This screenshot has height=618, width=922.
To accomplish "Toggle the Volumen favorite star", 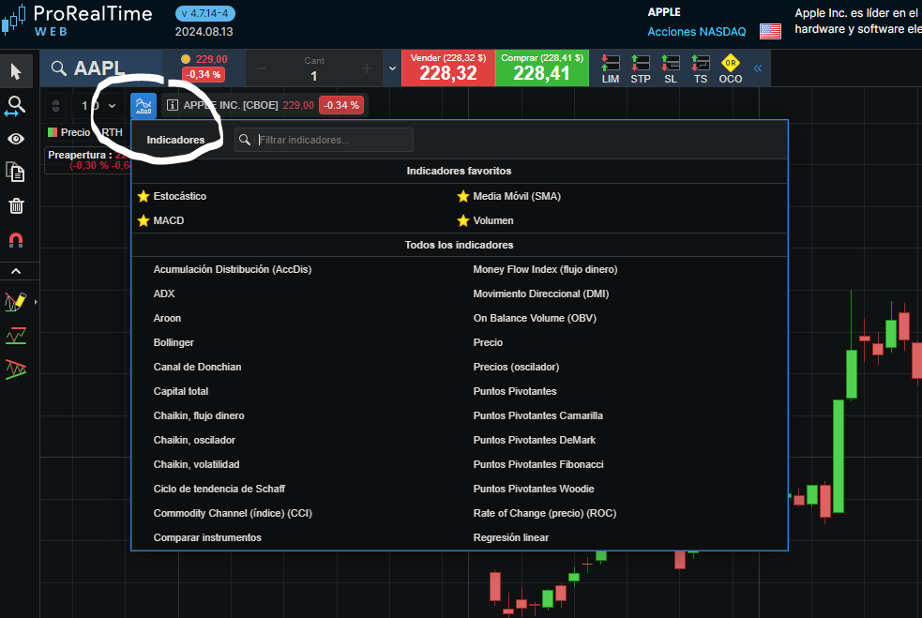I will coord(463,220).
